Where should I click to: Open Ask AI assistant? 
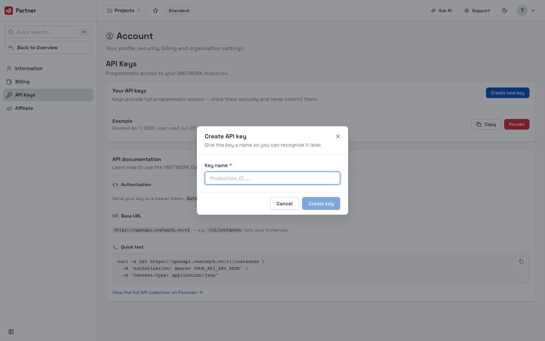(x=441, y=11)
